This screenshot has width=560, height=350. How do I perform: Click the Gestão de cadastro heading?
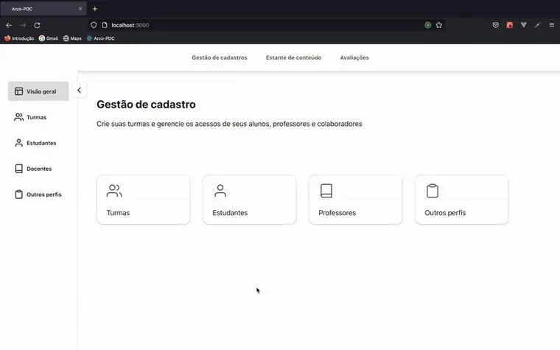point(146,105)
